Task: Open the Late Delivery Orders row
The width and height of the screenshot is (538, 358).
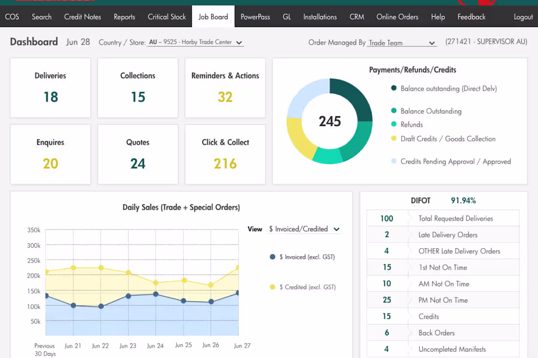Action: point(443,234)
